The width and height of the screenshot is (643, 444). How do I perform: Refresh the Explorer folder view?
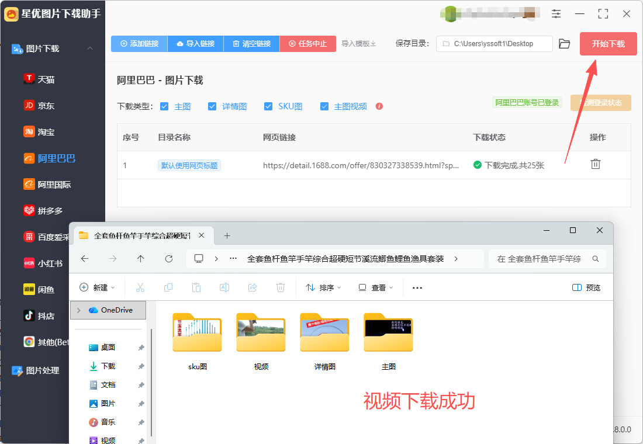[168, 259]
